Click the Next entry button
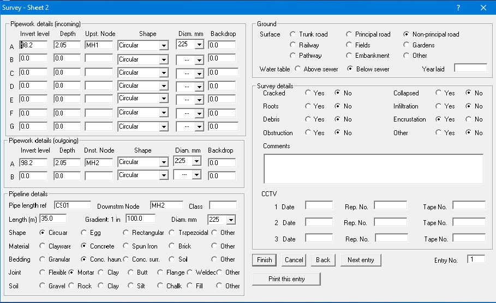This screenshot has width=496, height=303. point(361,260)
